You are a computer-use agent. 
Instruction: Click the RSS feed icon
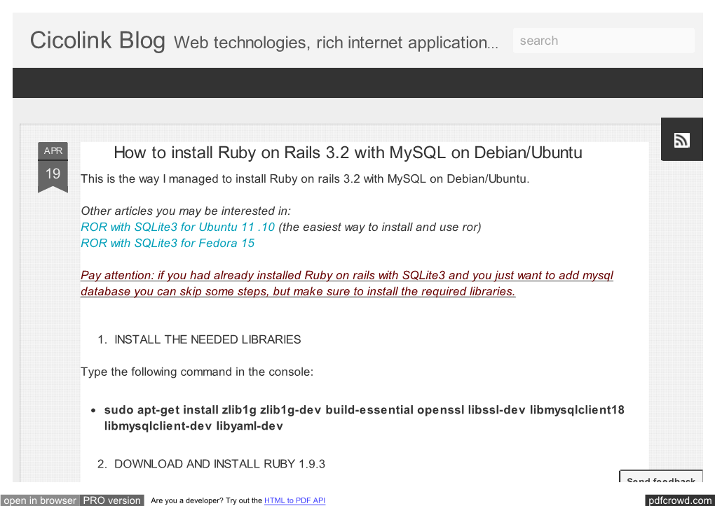tap(681, 140)
